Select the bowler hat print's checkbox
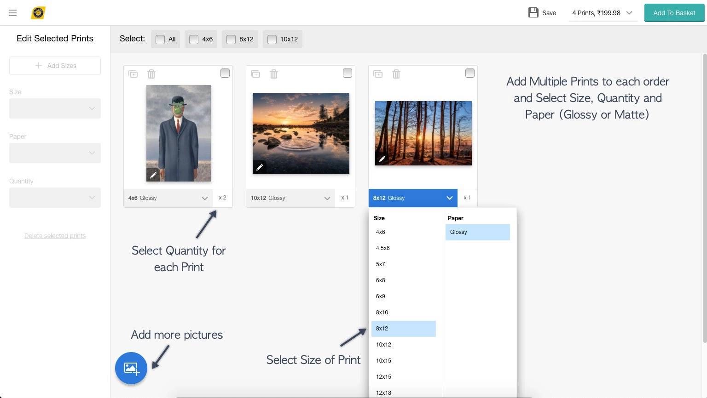The height and width of the screenshot is (398, 707). pyautogui.click(x=225, y=73)
